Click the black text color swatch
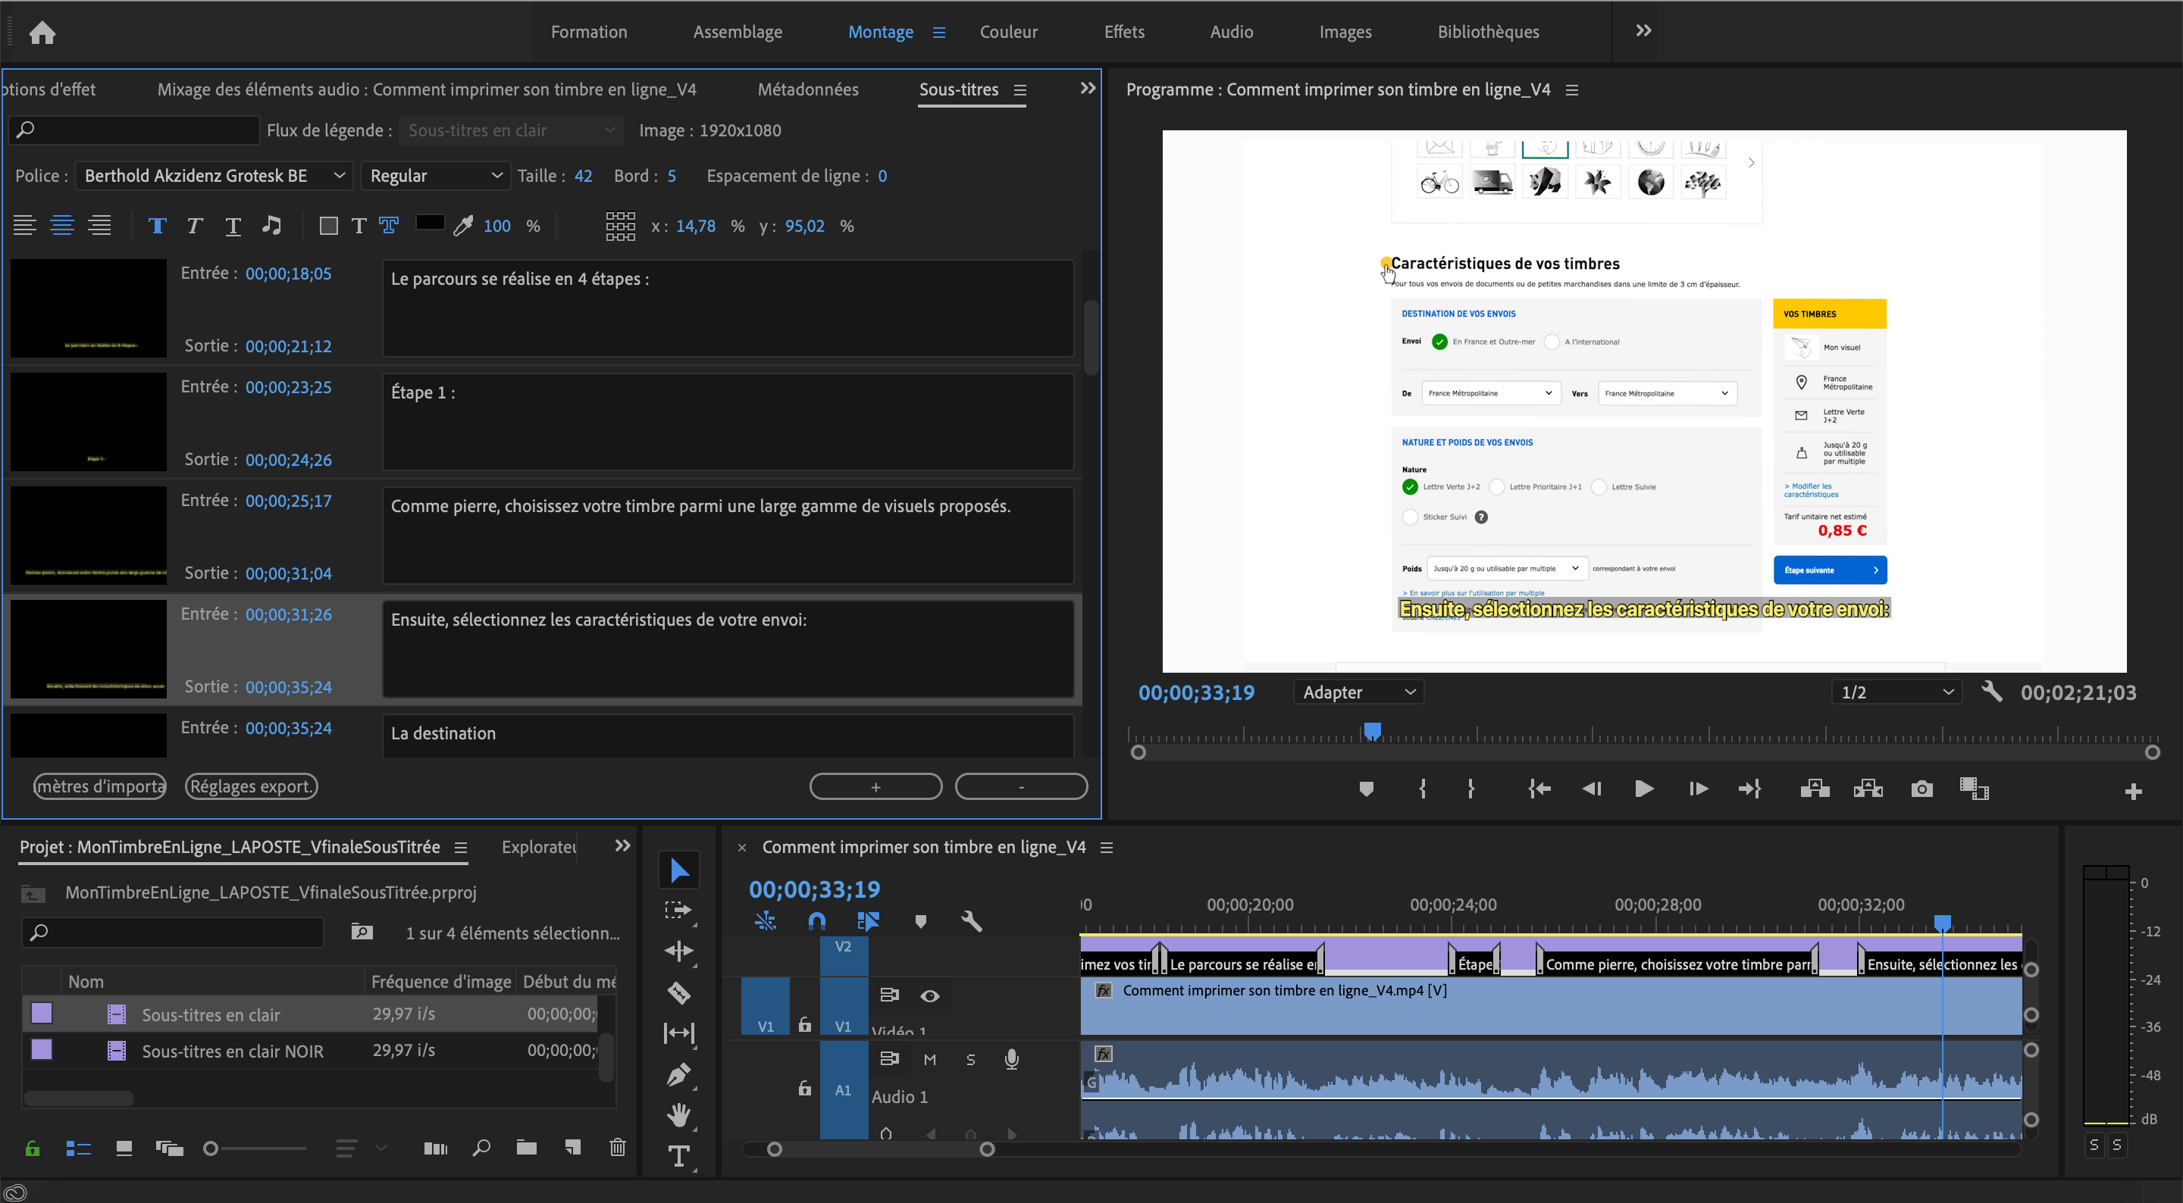The width and height of the screenshot is (2183, 1203). [430, 223]
